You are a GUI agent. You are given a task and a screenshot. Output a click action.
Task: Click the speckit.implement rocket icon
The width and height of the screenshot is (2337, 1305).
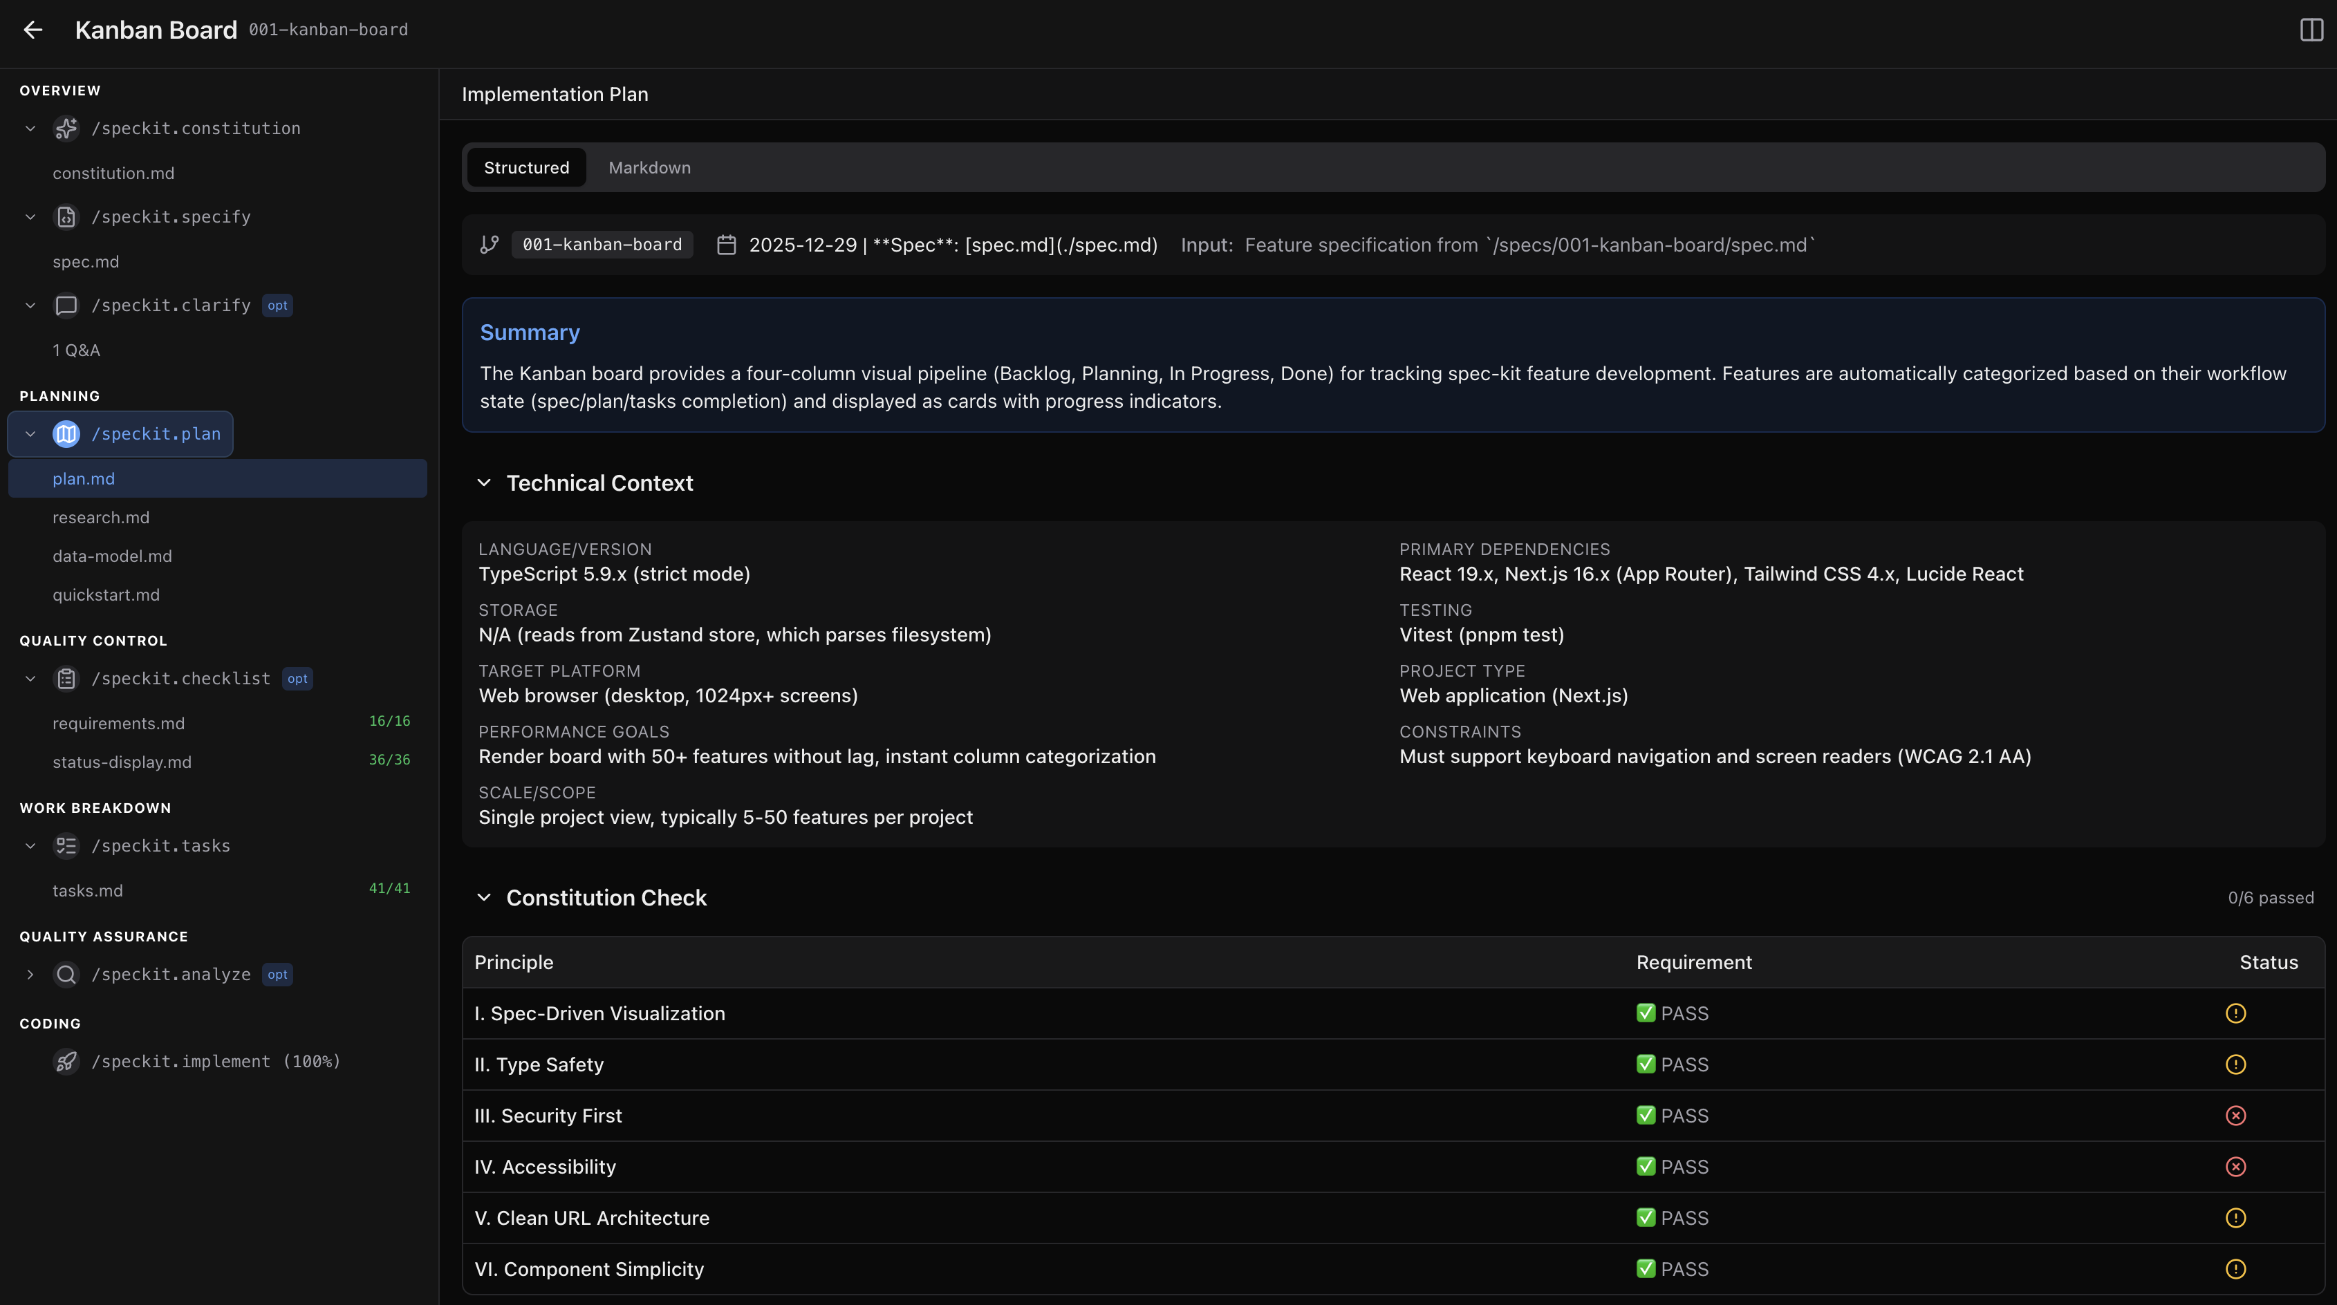[x=66, y=1061]
